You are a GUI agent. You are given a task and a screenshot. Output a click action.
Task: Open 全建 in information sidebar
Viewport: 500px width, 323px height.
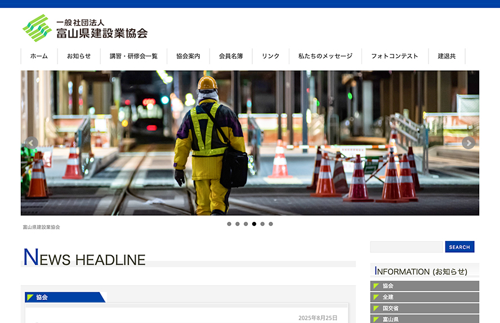tap(425, 297)
